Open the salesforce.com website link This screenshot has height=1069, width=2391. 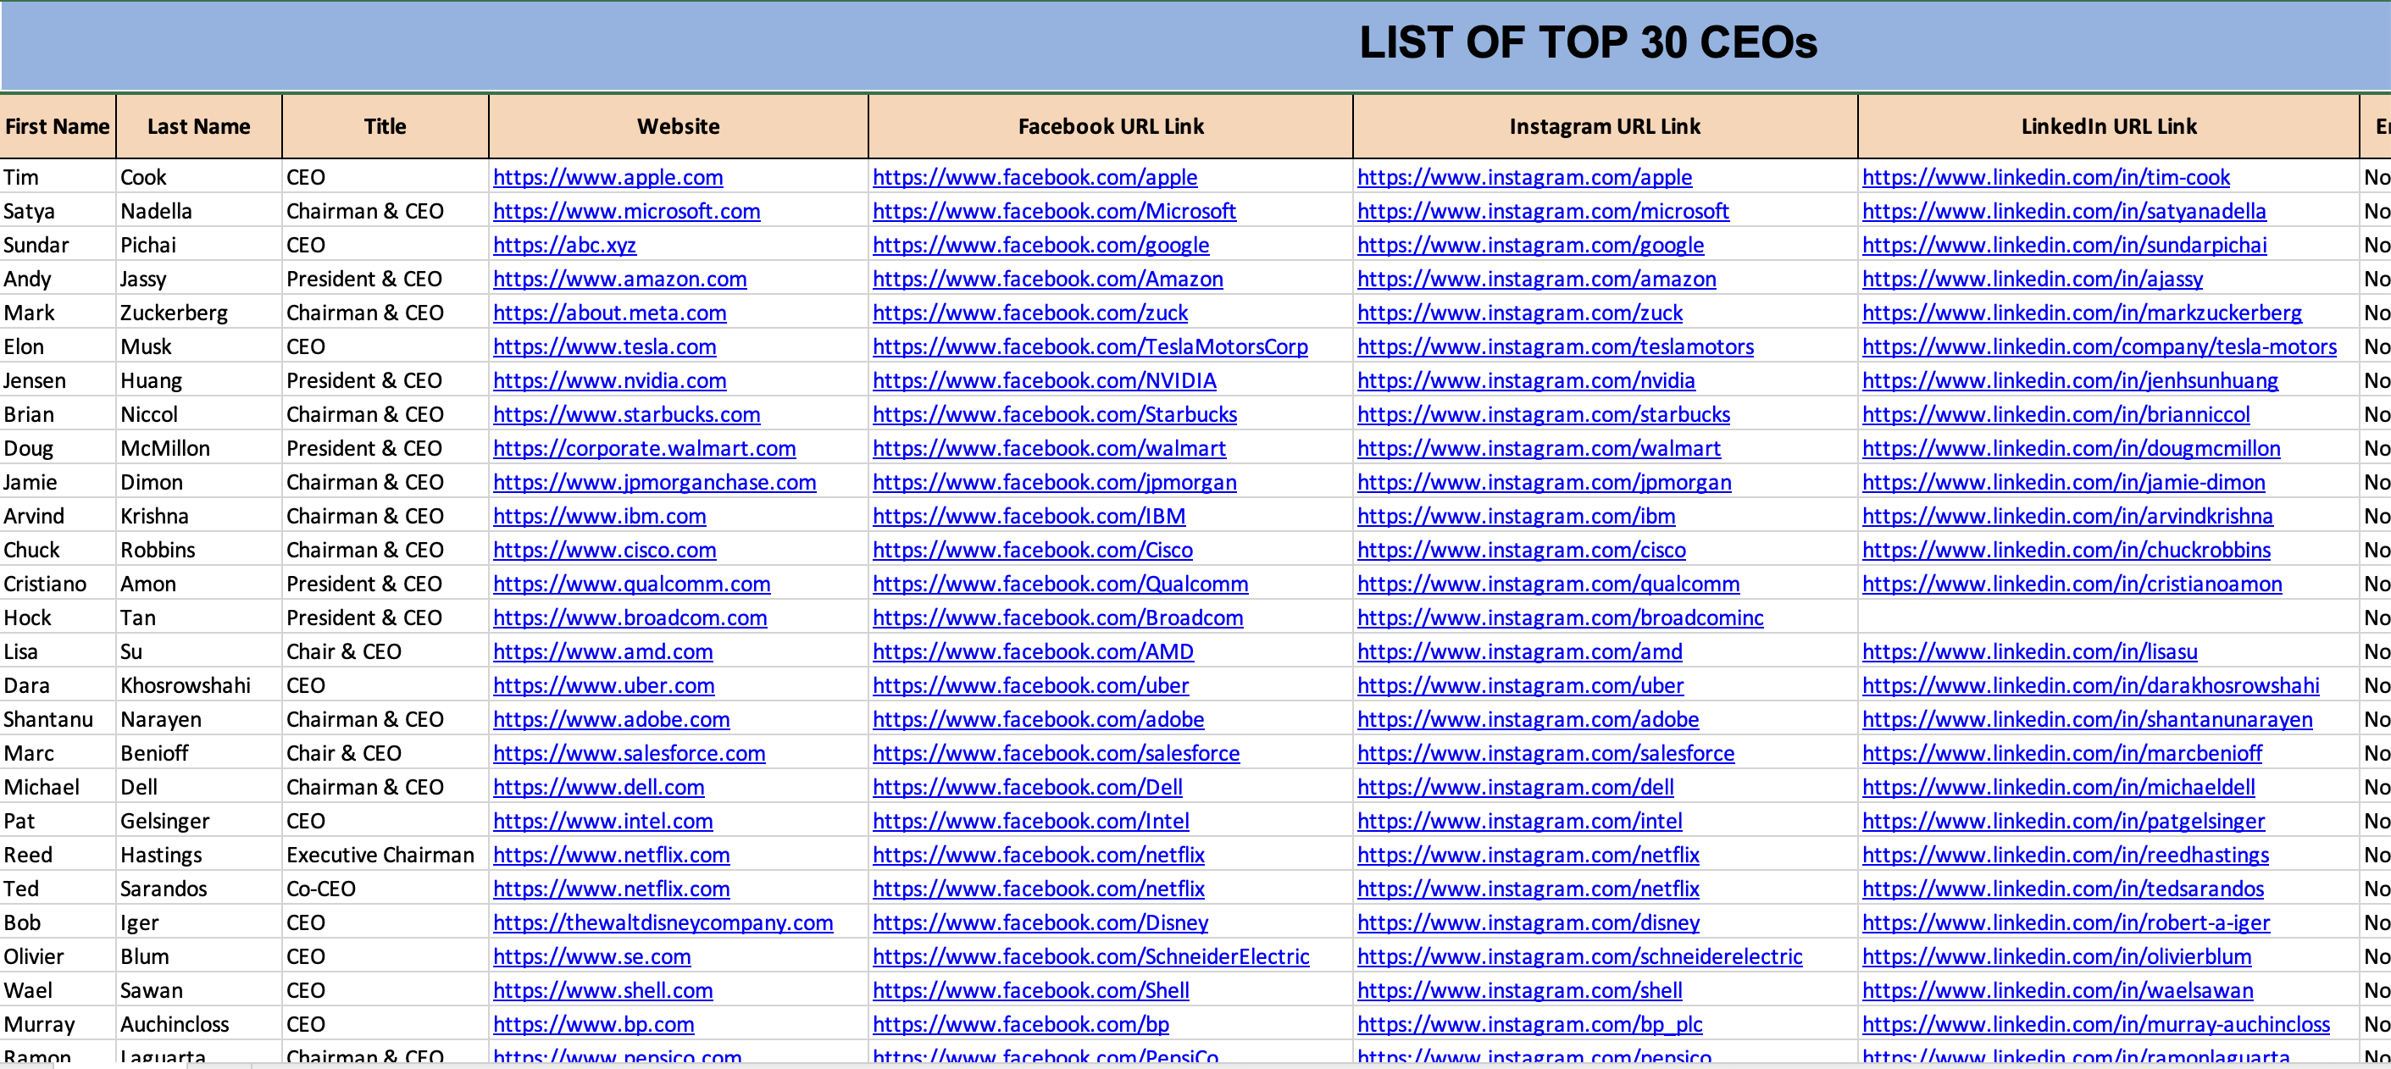(629, 754)
